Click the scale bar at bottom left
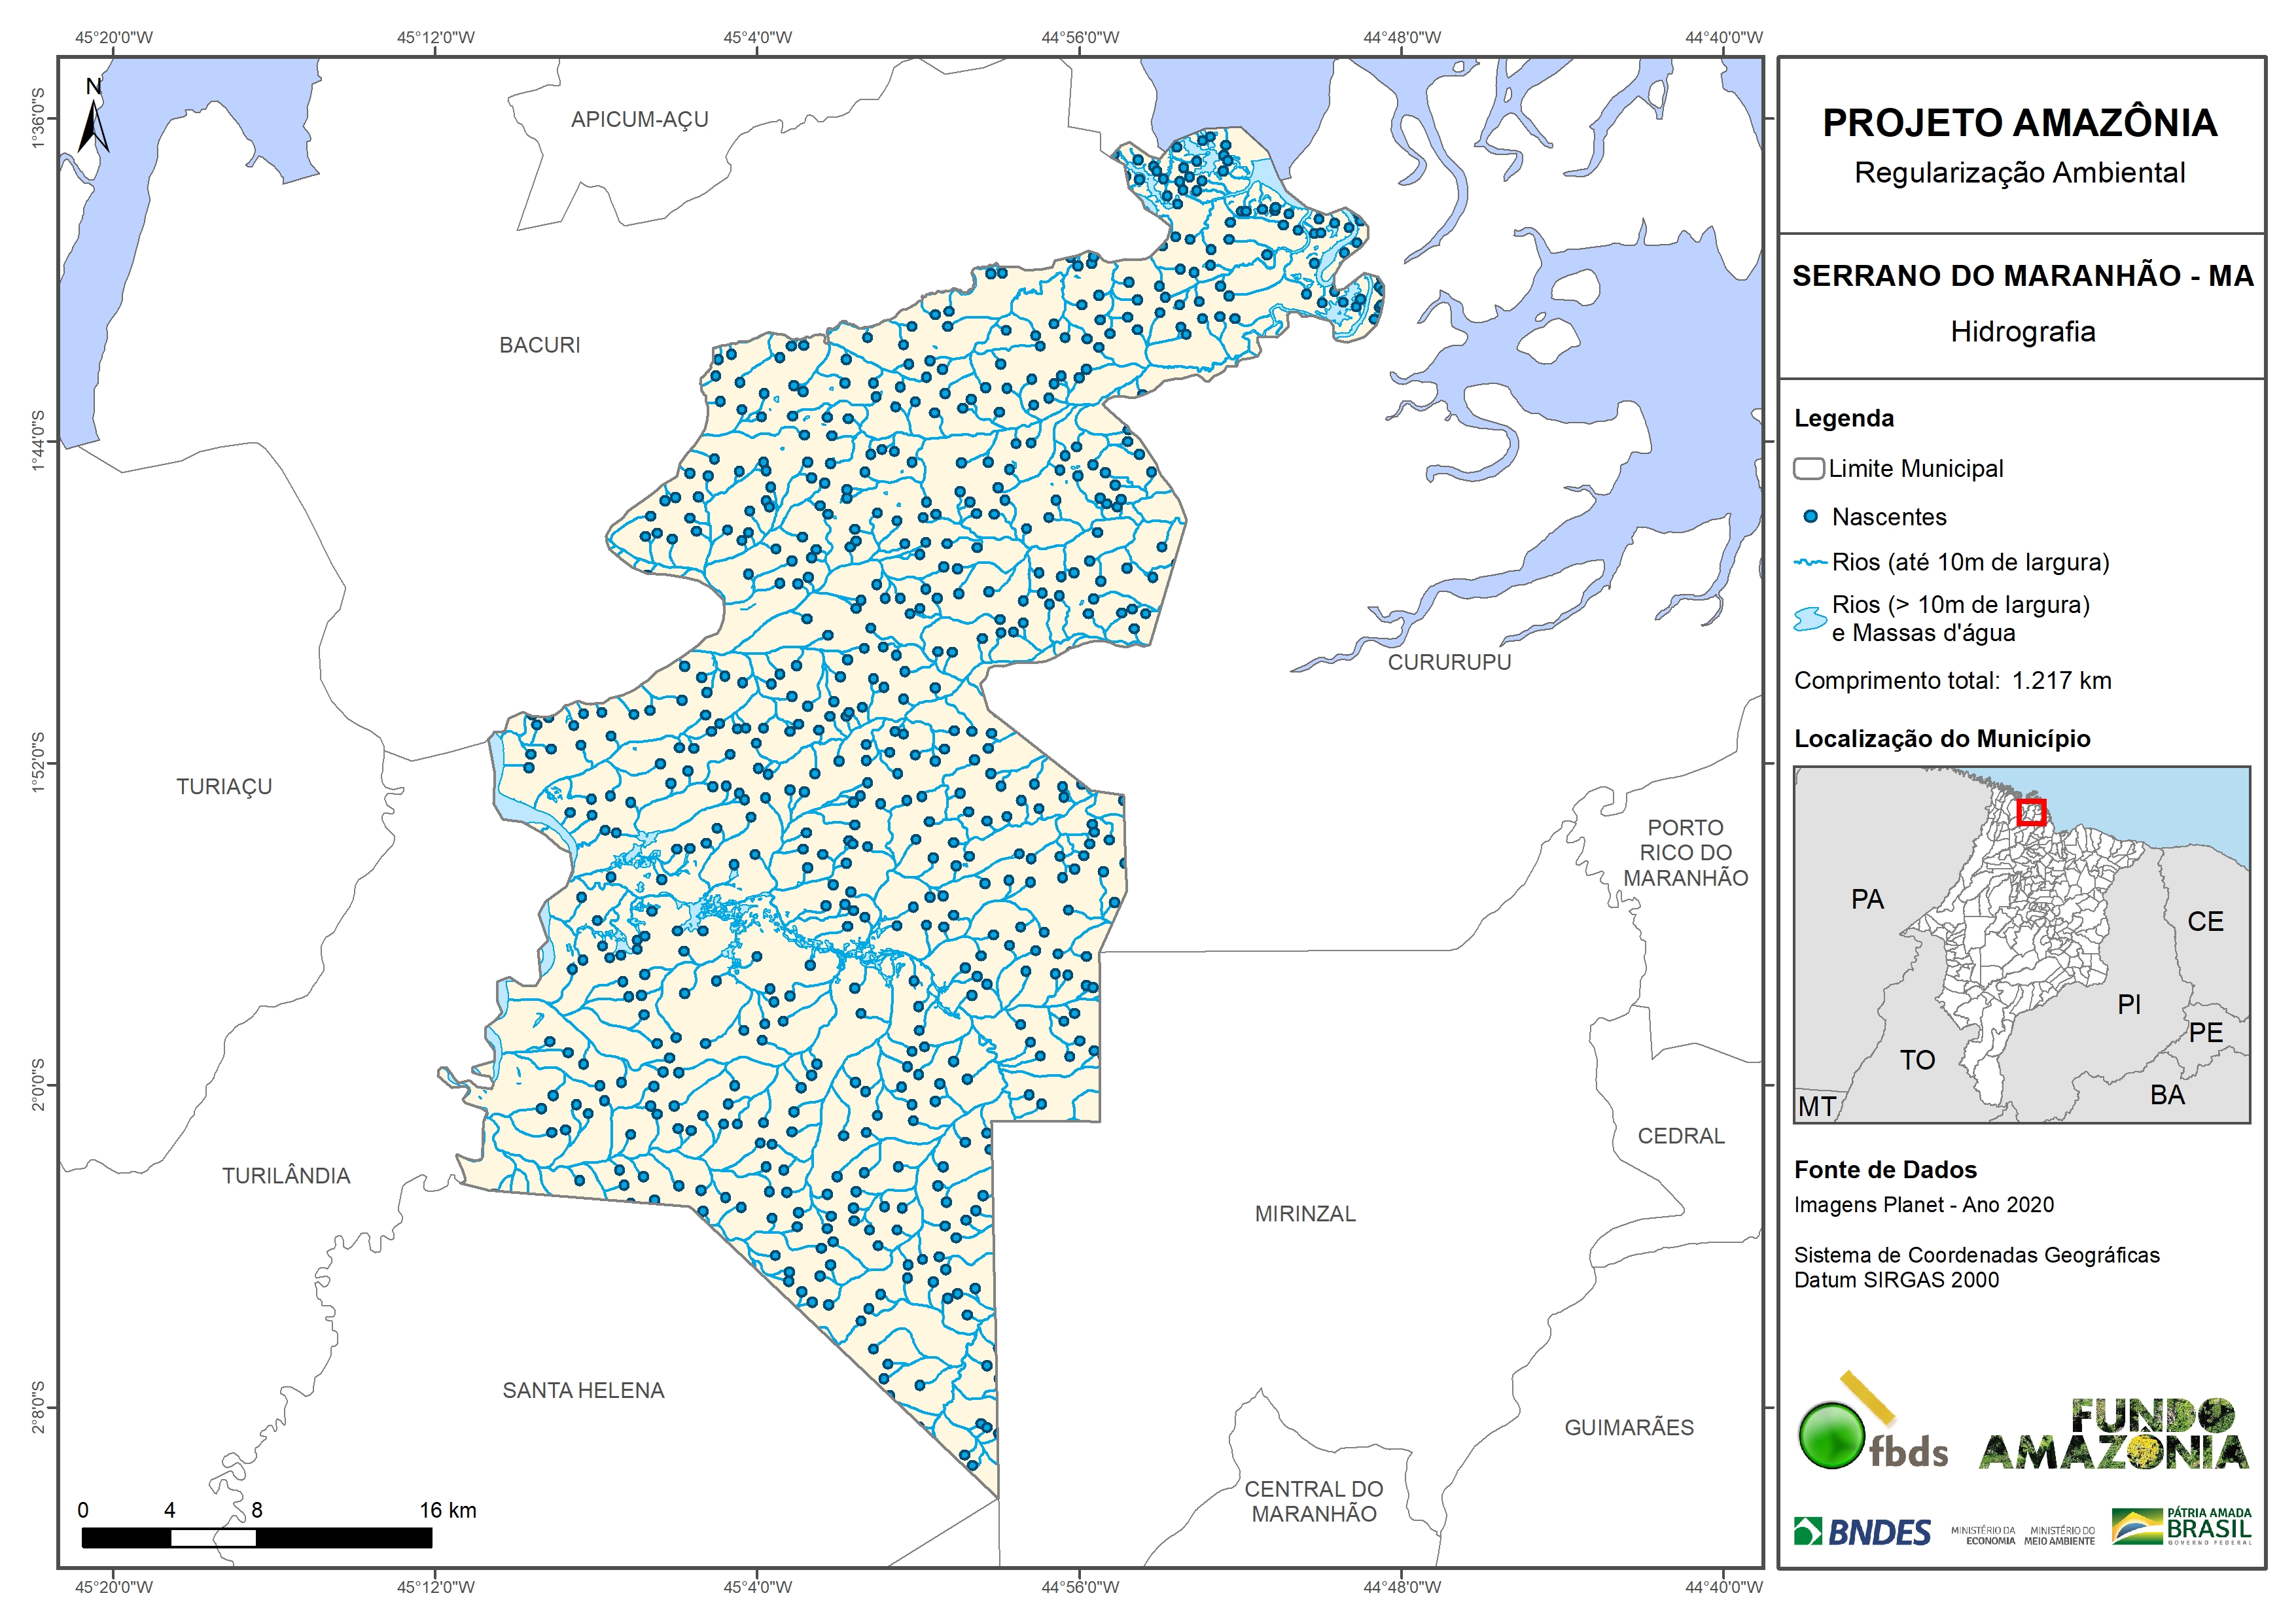 pyautogui.click(x=257, y=1537)
